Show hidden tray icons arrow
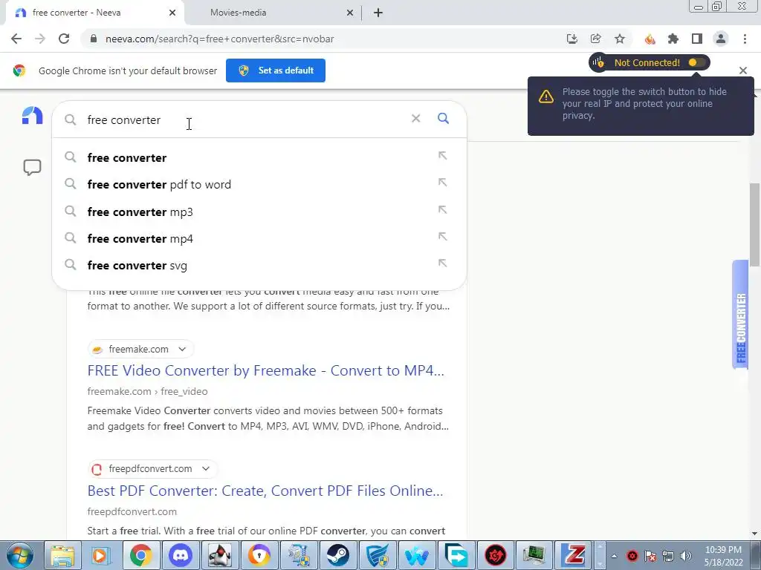Viewport: 761px width, 570px height. tap(614, 556)
